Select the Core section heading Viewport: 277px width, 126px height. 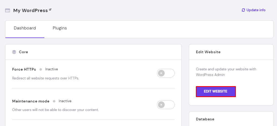pyautogui.click(x=23, y=52)
